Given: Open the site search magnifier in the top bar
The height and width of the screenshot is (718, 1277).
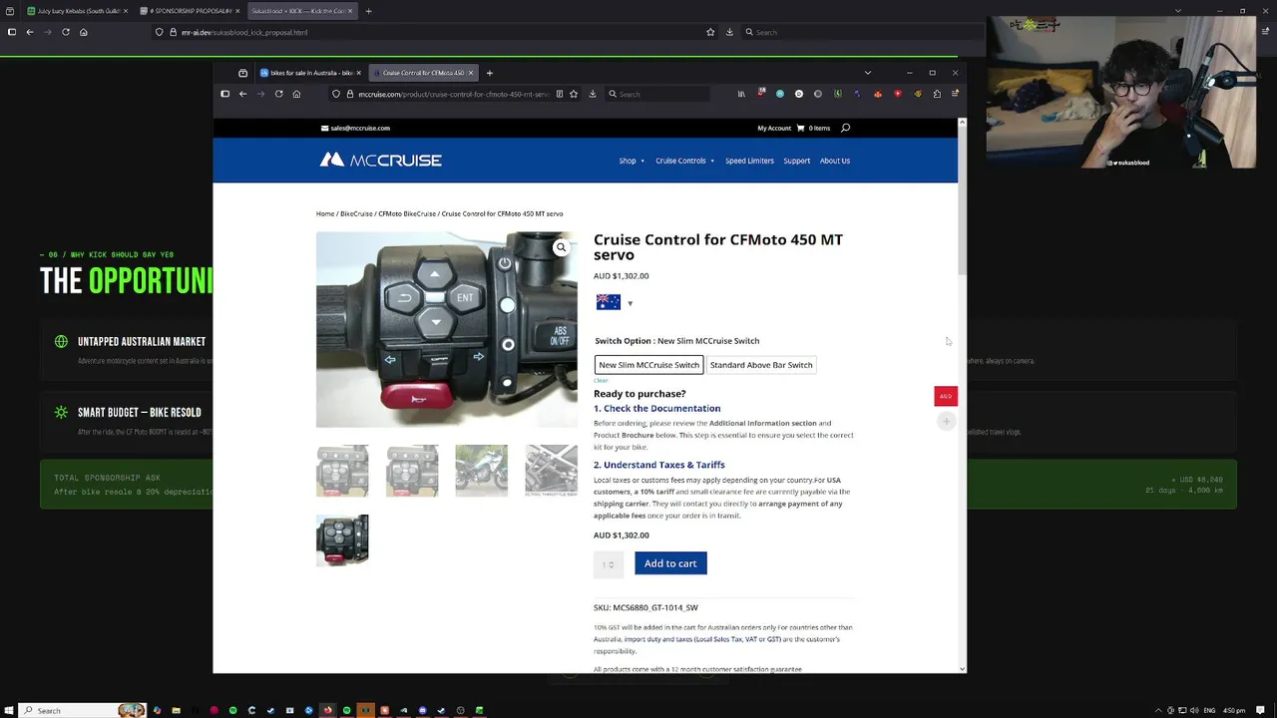Looking at the screenshot, I should click(x=845, y=128).
